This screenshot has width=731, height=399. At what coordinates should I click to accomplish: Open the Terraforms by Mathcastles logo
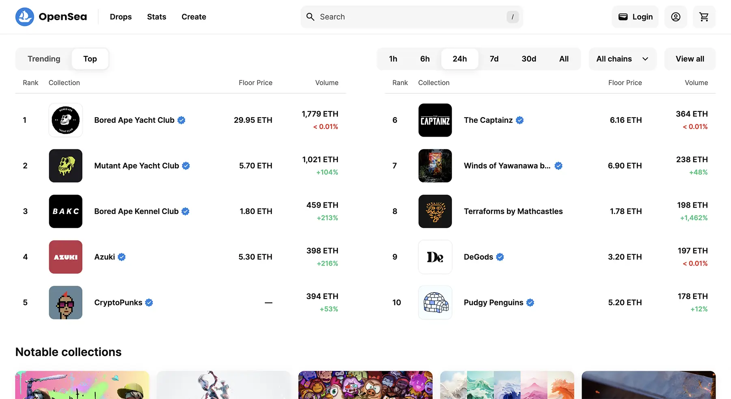435,211
